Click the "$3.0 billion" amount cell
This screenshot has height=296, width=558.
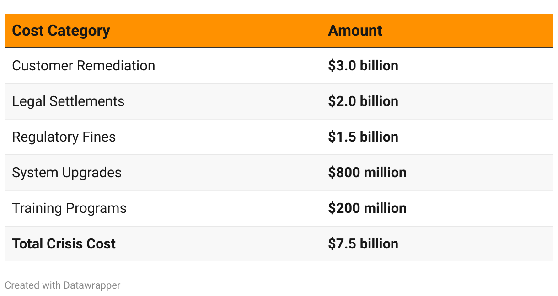click(x=363, y=66)
